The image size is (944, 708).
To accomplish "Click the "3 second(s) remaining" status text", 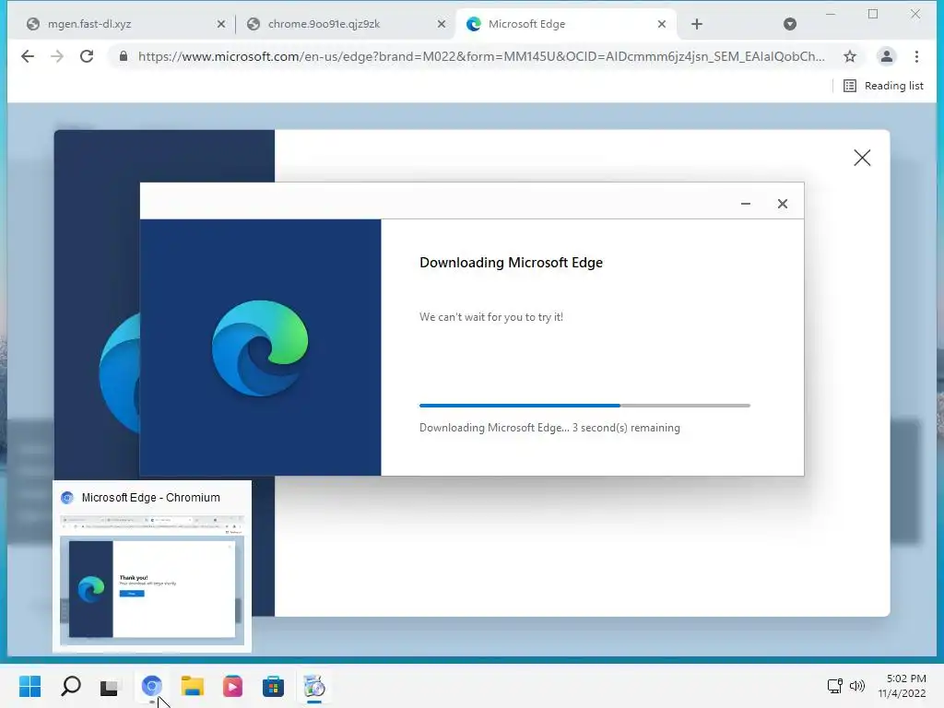I will coord(626,428).
